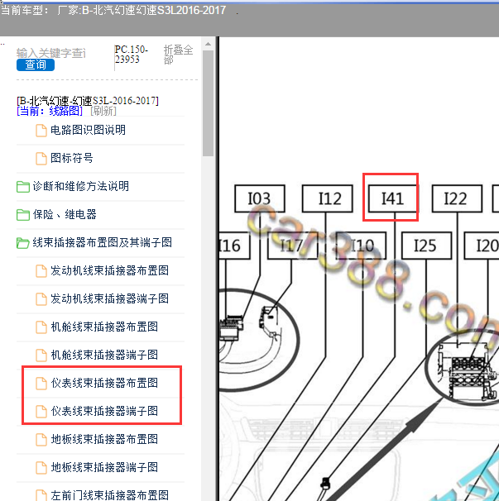Viewport: 499px width, 501px height.
Task: Click the blue 查询 search button
Action: tap(36, 64)
